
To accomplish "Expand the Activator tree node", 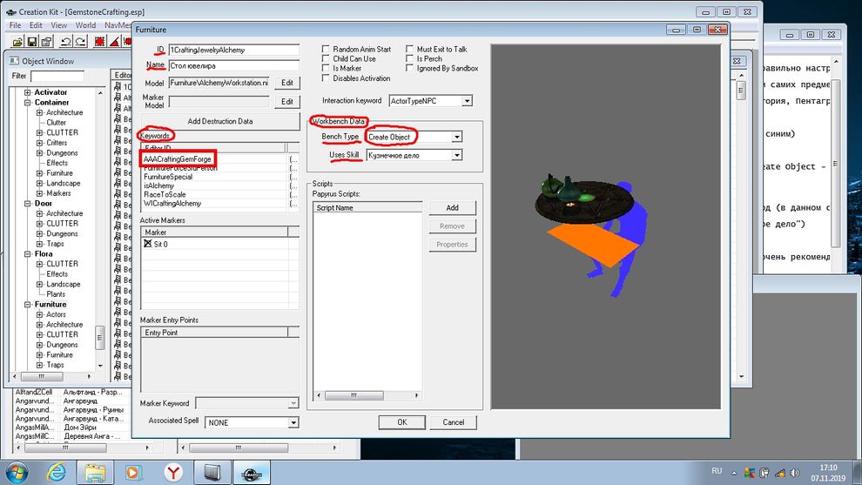I will click(28, 92).
